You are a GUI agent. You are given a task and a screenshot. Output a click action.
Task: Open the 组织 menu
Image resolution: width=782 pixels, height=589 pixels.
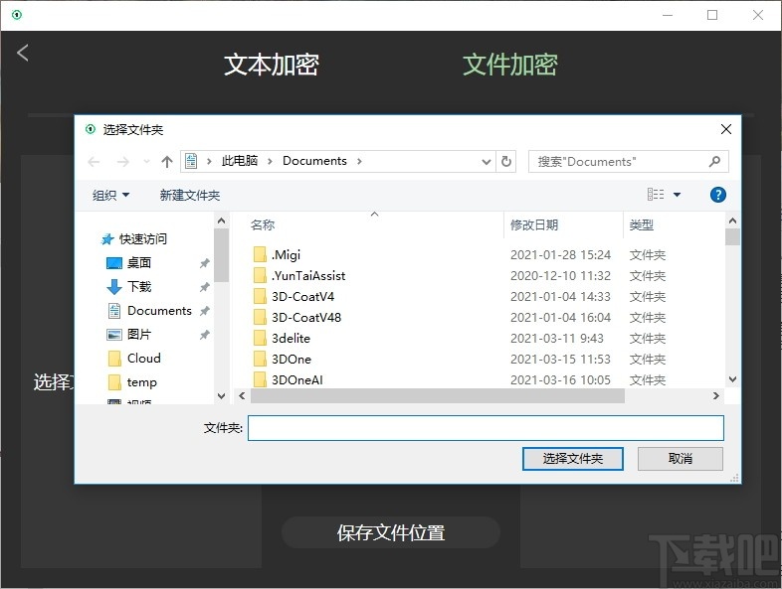(110, 195)
